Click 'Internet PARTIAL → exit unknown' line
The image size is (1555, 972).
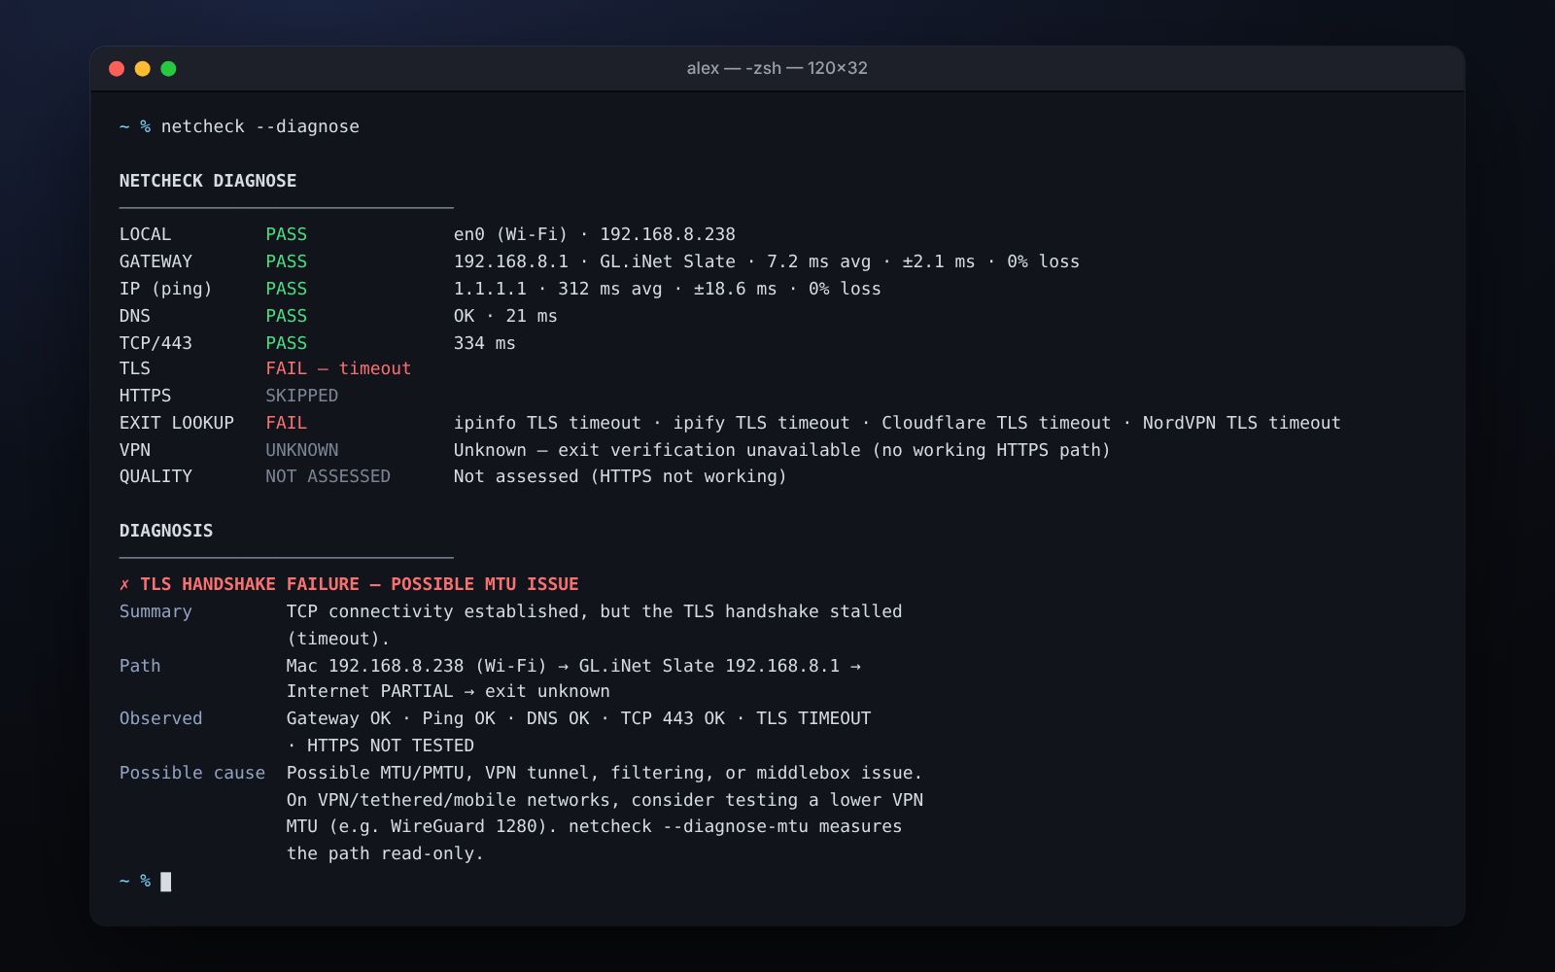click(x=448, y=691)
